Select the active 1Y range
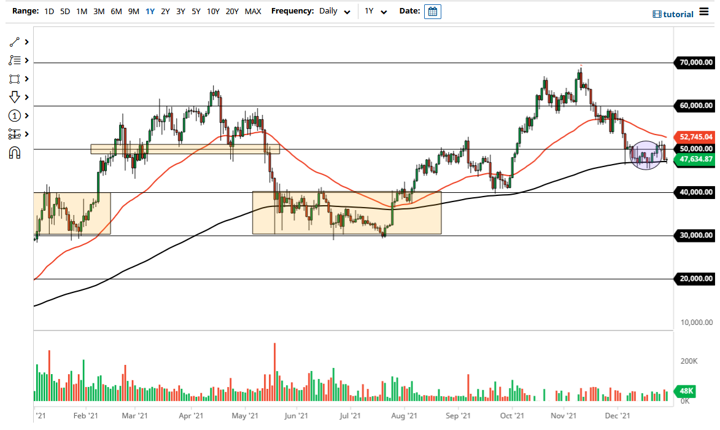Image resolution: width=720 pixels, height=430 pixels. click(x=150, y=12)
